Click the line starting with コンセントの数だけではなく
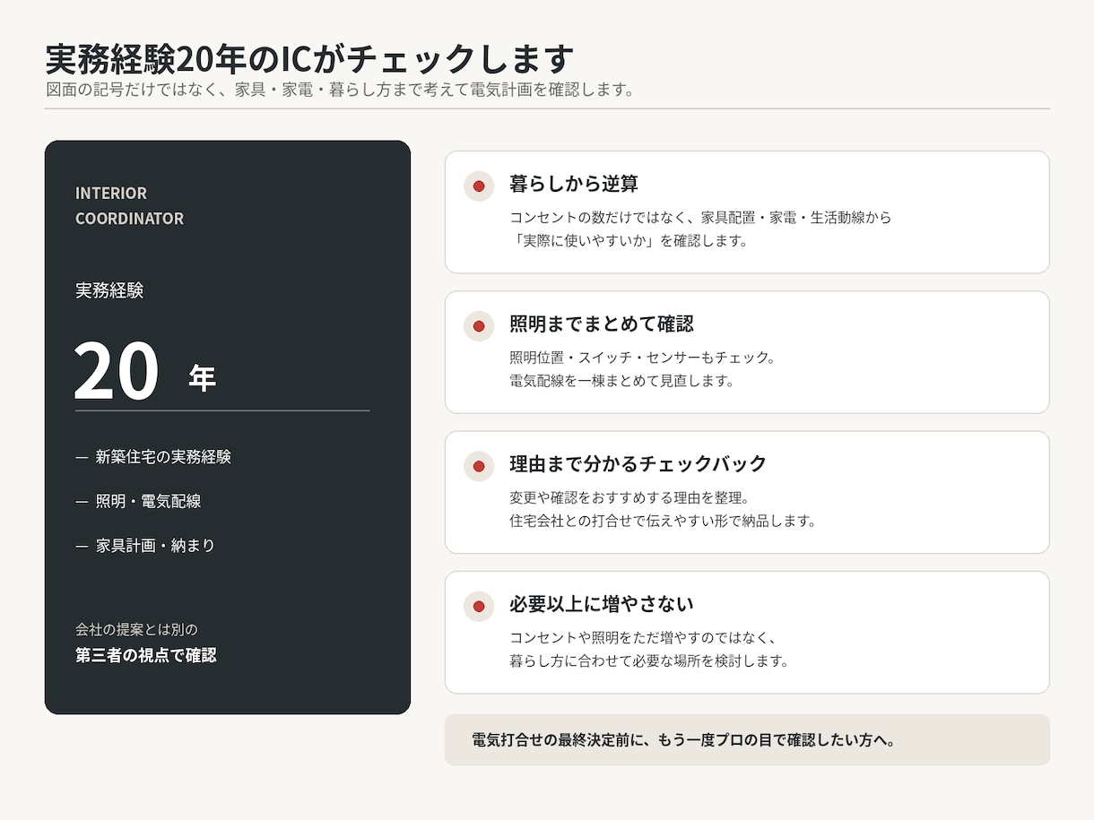Image resolution: width=1094 pixels, height=820 pixels. pyautogui.click(x=700, y=218)
